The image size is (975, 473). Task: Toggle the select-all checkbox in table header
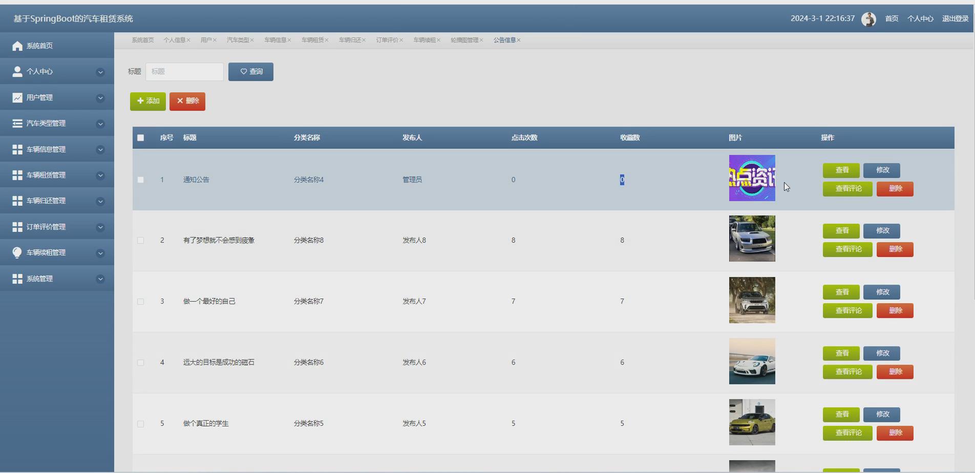click(x=141, y=138)
